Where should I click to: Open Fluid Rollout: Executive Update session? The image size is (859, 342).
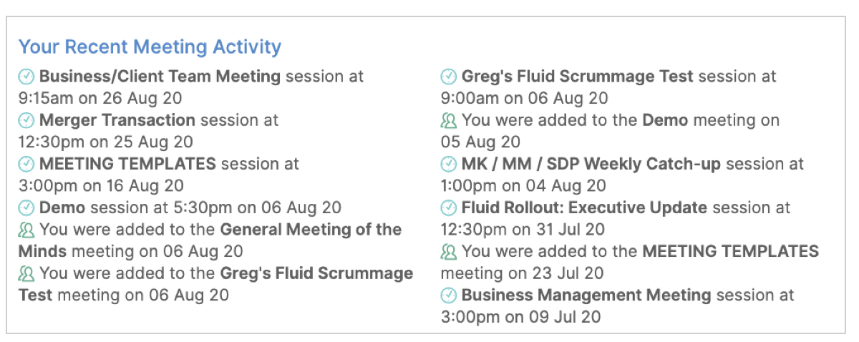[x=584, y=208]
